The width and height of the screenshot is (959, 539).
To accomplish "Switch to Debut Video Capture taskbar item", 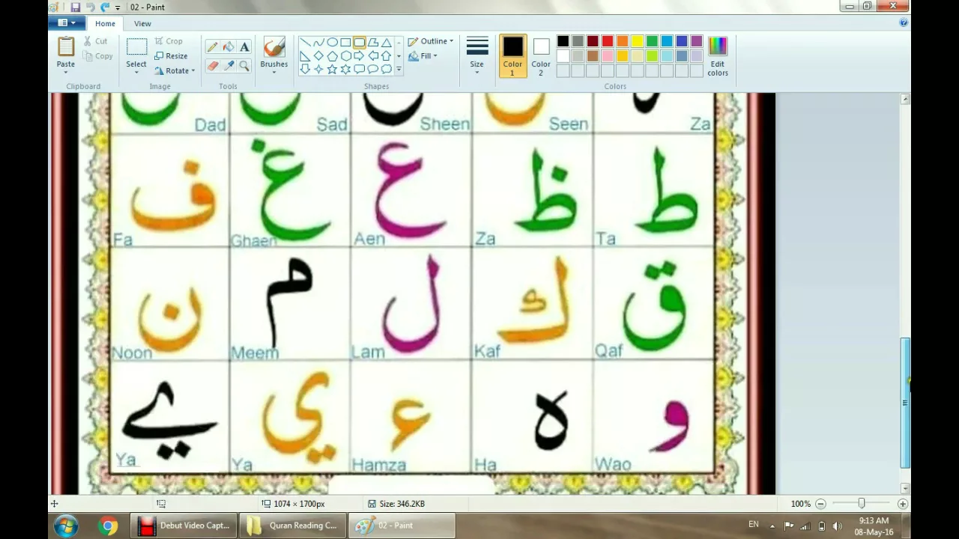I will (x=184, y=526).
